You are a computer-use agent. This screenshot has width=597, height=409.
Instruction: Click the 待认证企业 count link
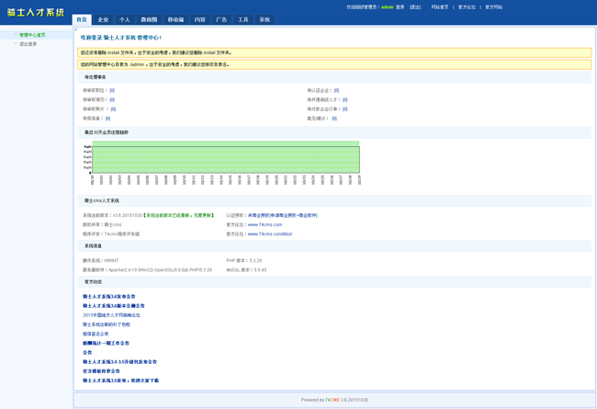pos(336,91)
